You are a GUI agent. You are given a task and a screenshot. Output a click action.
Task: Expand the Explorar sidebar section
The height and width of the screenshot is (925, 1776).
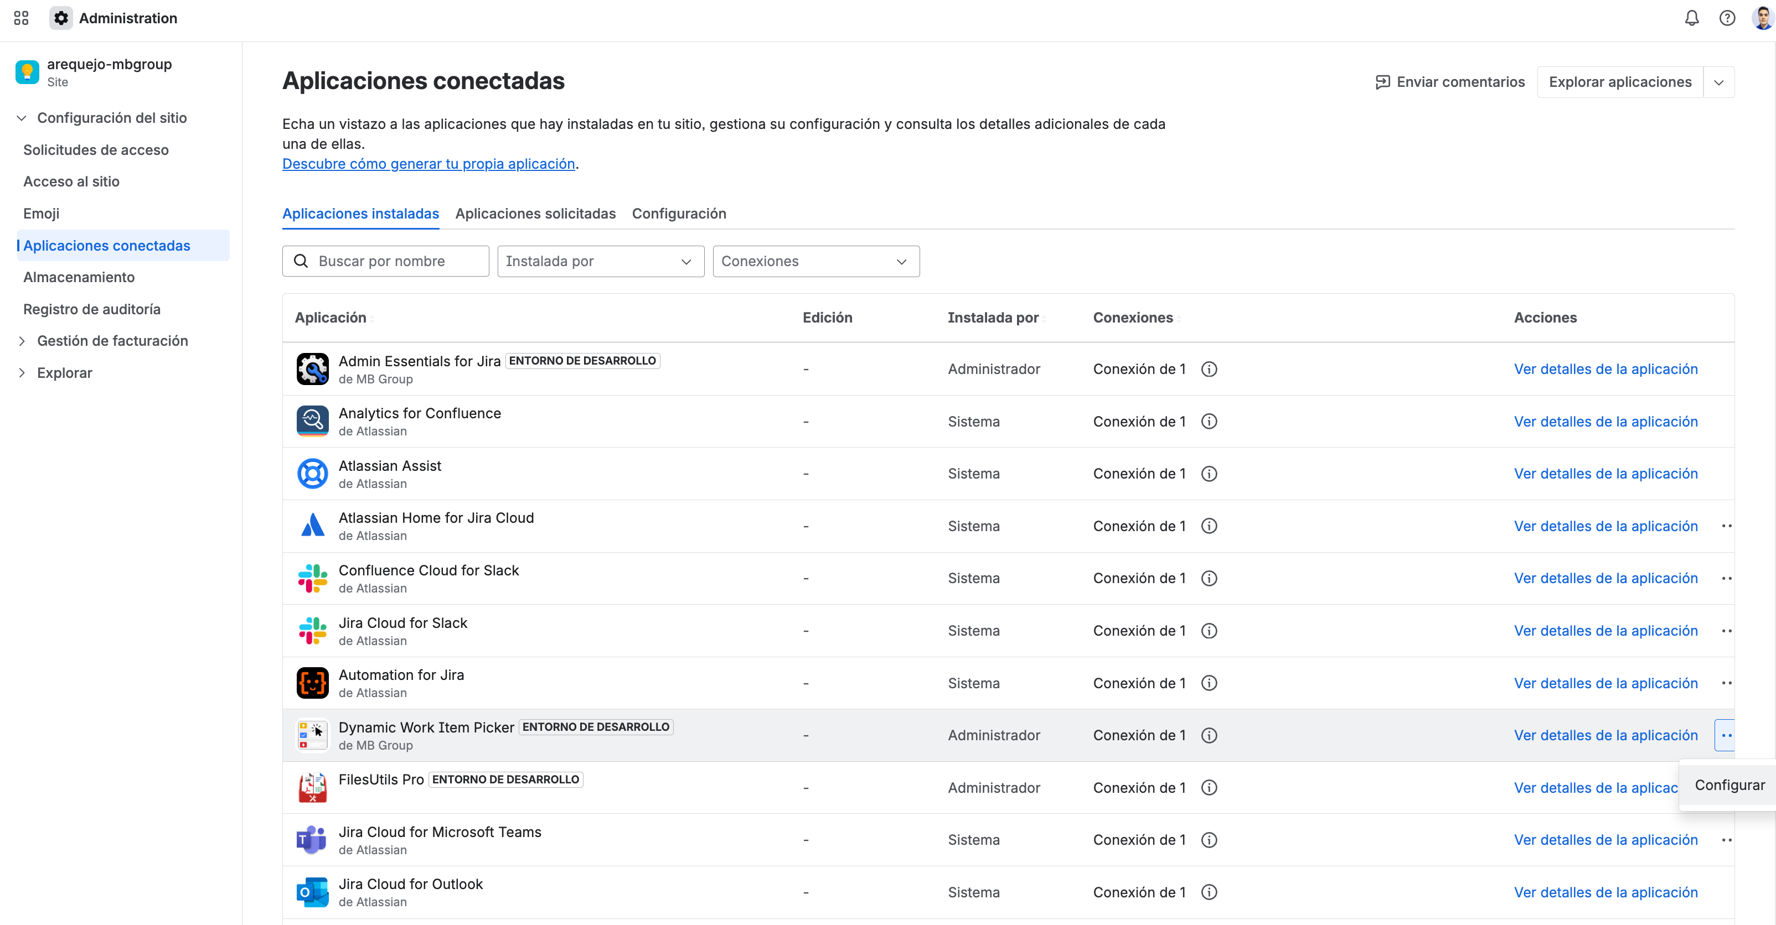click(22, 373)
